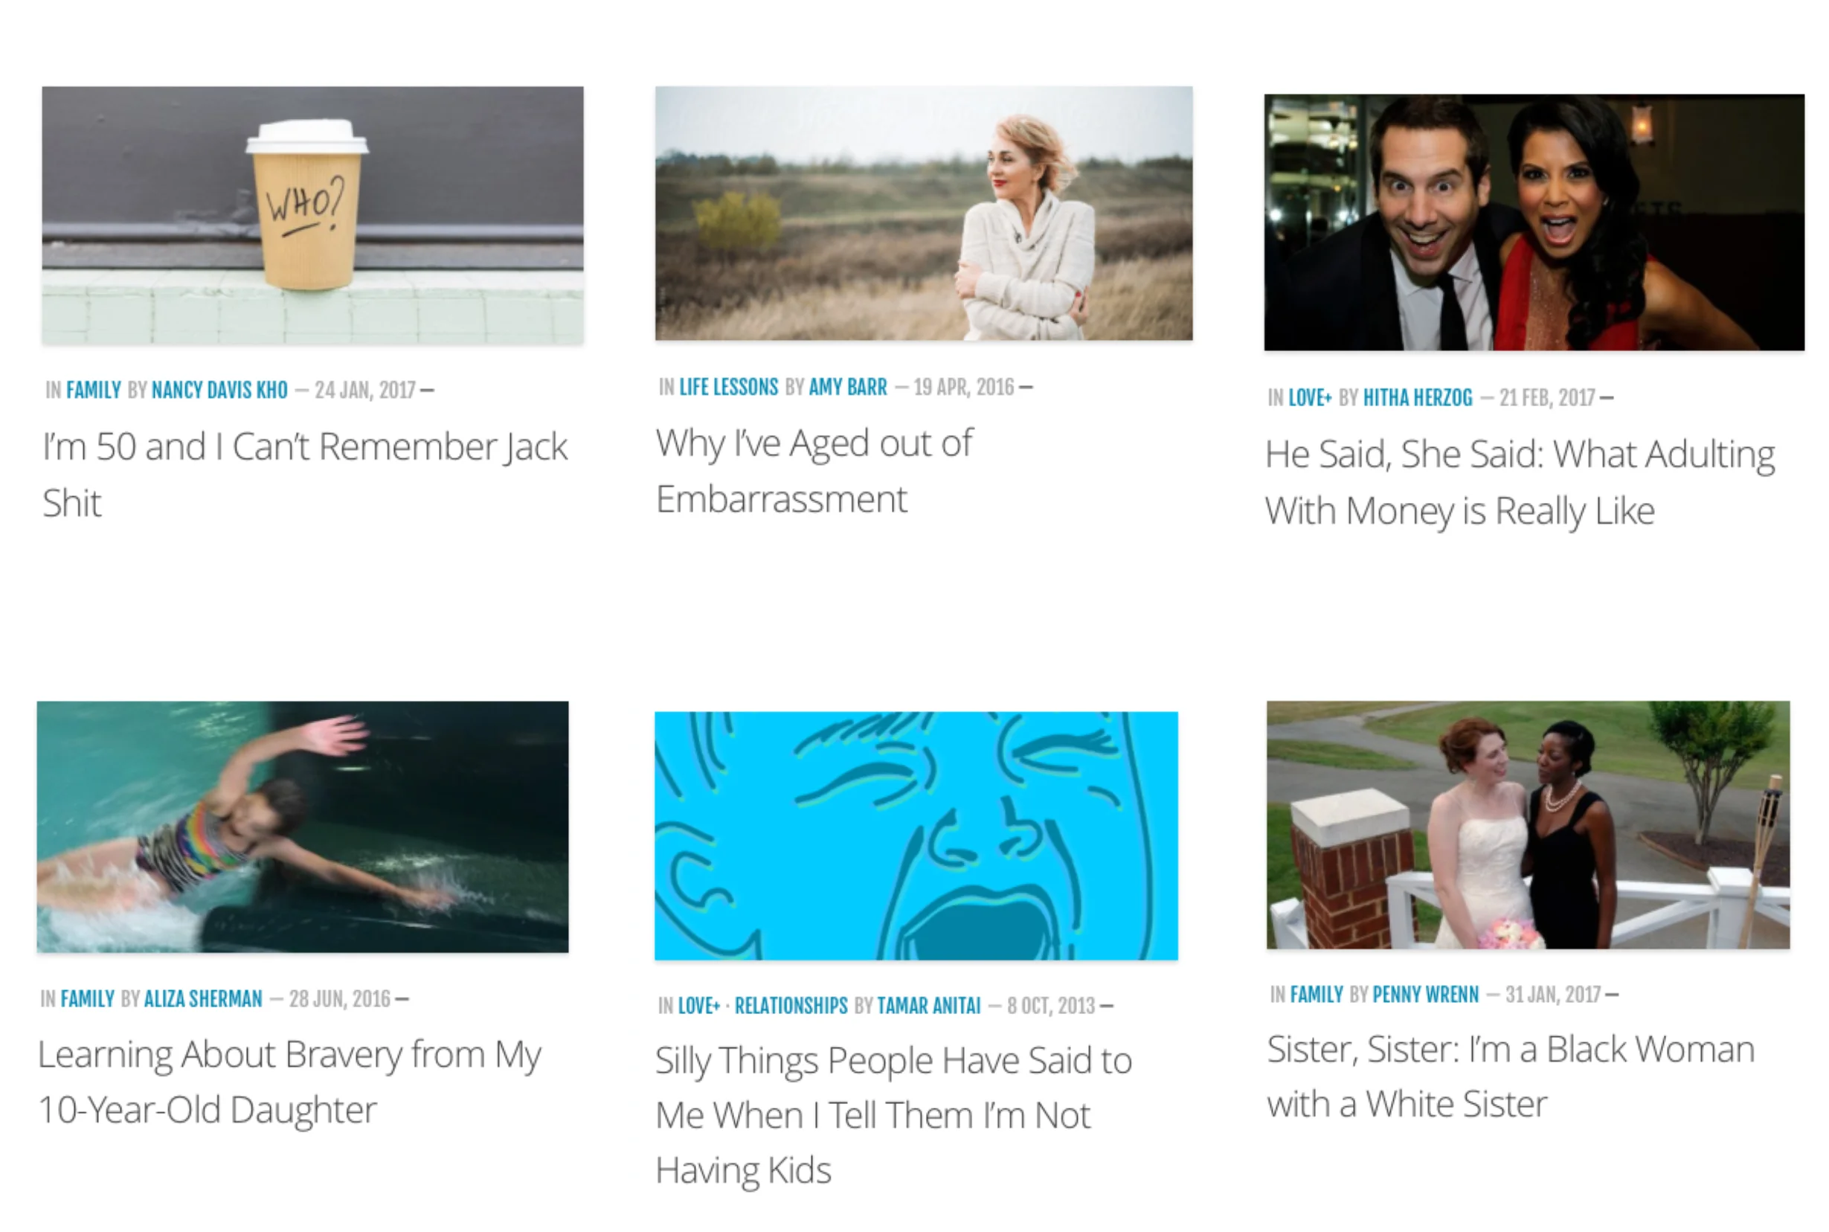This screenshot has width=1829, height=1232.
Task: Open the woman in field article image
Action: pyautogui.click(x=924, y=213)
